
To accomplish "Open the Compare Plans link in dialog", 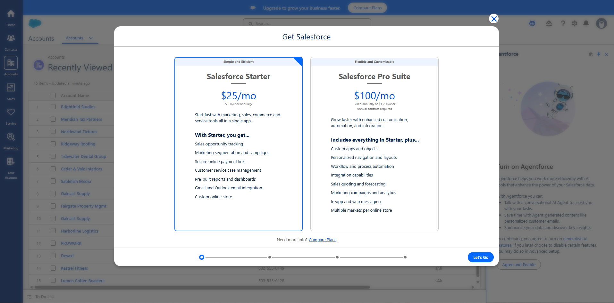I will point(323,240).
